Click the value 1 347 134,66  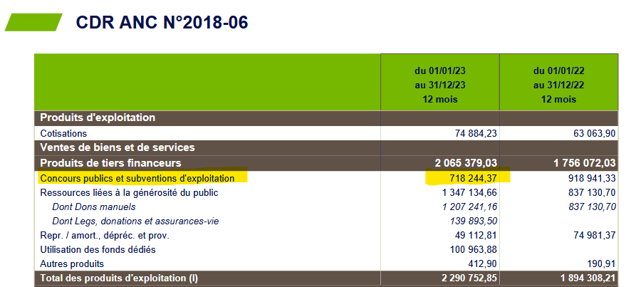[x=469, y=193]
